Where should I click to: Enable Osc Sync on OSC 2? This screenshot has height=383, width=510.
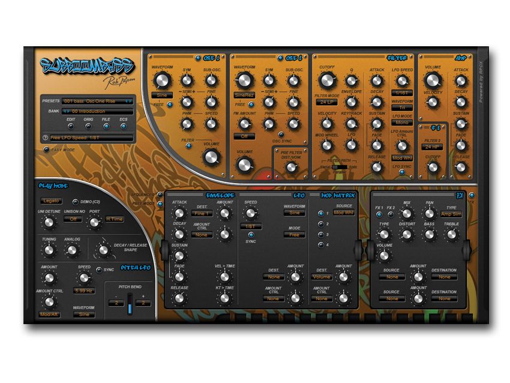click(x=281, y=134)
